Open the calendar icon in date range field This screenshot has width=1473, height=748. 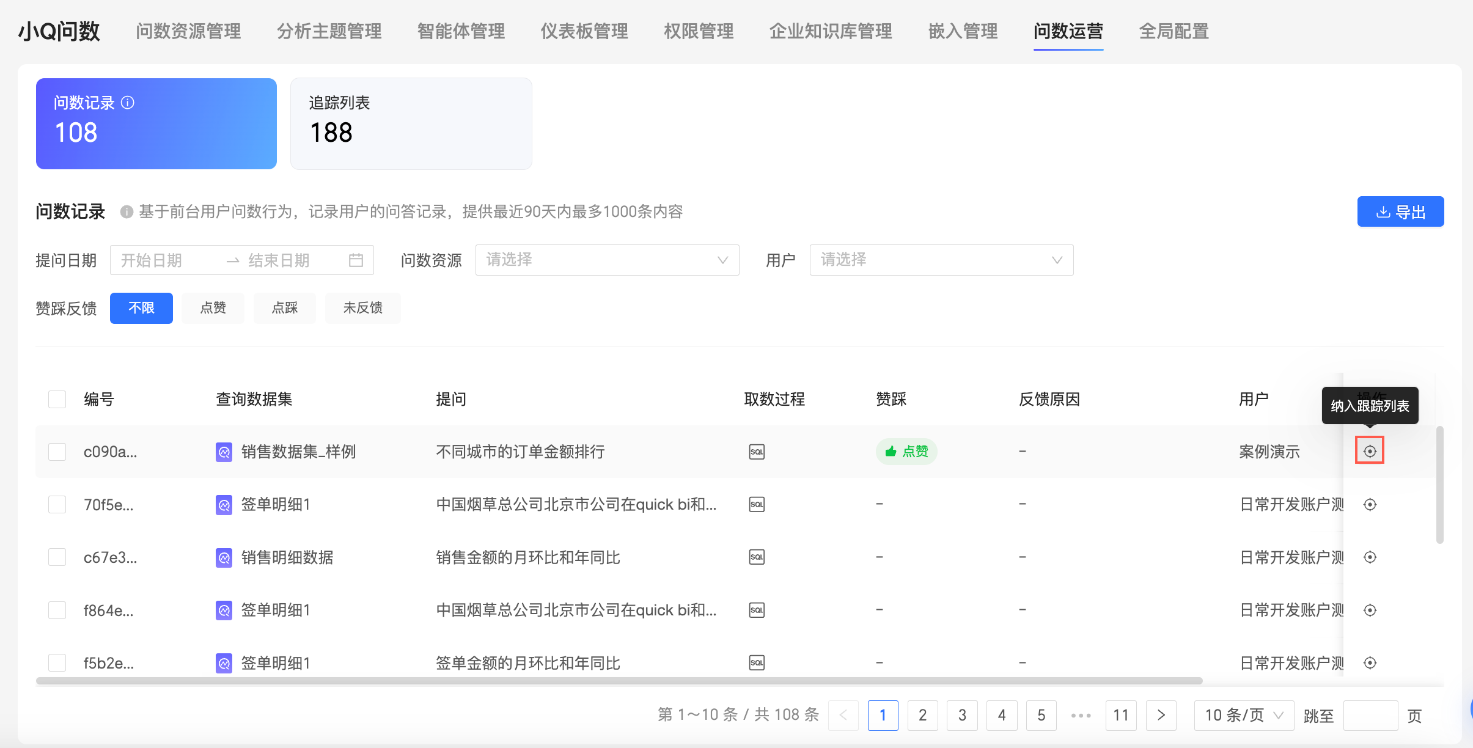coord(356,260)
